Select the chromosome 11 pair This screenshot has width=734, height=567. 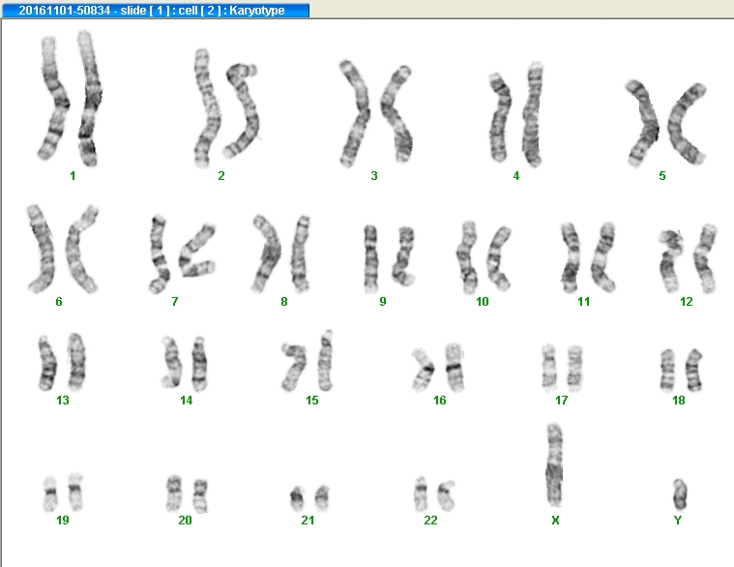pyautogui.click(x=588, y=257)
